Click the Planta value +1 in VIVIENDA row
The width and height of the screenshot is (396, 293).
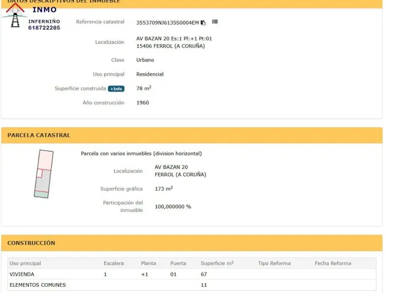[145, 274]
